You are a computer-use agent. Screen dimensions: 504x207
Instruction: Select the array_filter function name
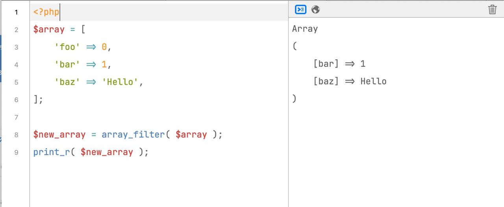point(133,135)
